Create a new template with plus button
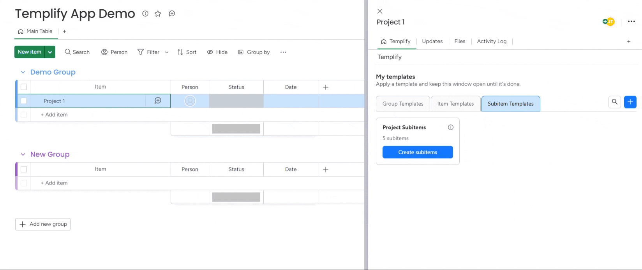 [630, 102]
